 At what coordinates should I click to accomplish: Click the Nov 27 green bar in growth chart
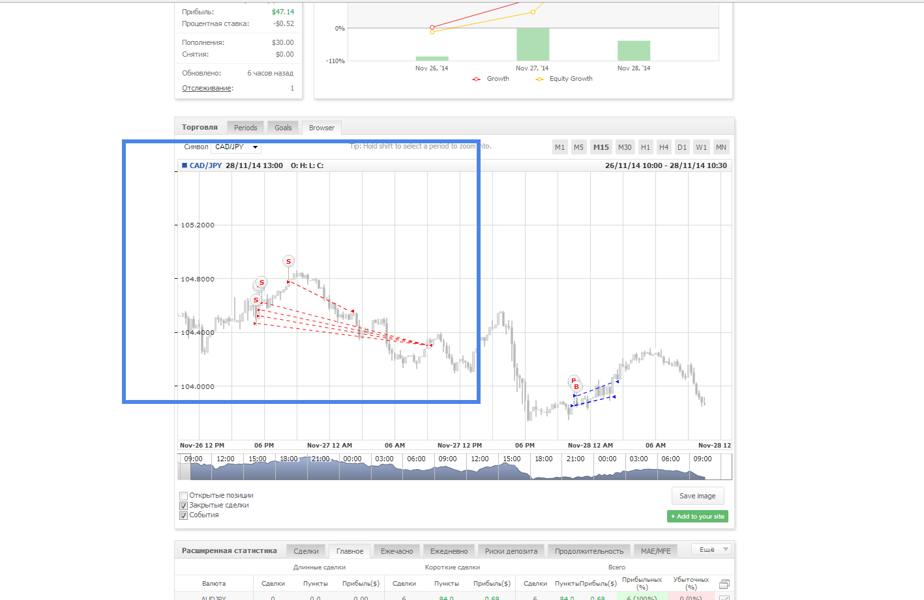click(x=533, y=44)
